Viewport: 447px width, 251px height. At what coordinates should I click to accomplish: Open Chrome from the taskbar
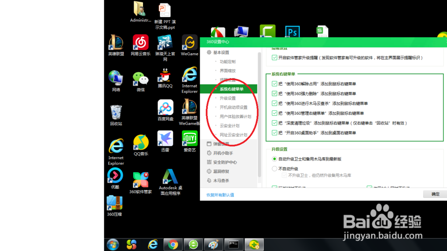[173, 244]
